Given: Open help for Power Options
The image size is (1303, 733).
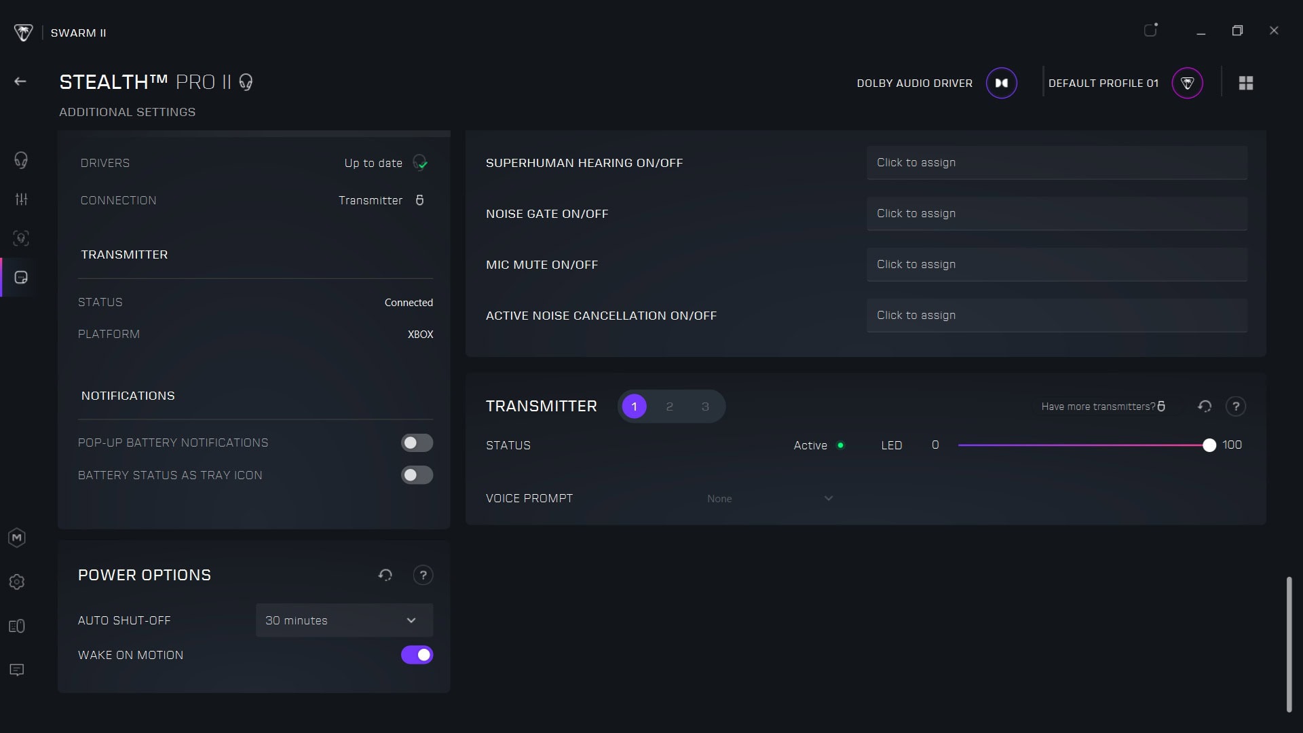Looking at the screenshot, I should point(423,575).
